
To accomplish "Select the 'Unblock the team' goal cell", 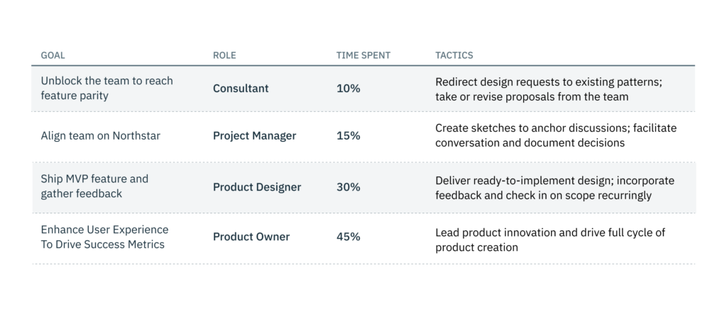I will (106, 89).
